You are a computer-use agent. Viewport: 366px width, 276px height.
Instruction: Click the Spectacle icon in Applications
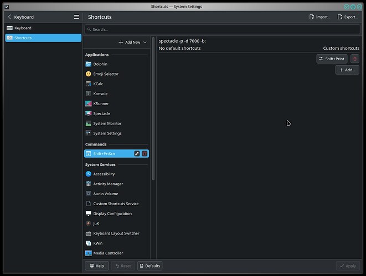click(x=88, y=113)
